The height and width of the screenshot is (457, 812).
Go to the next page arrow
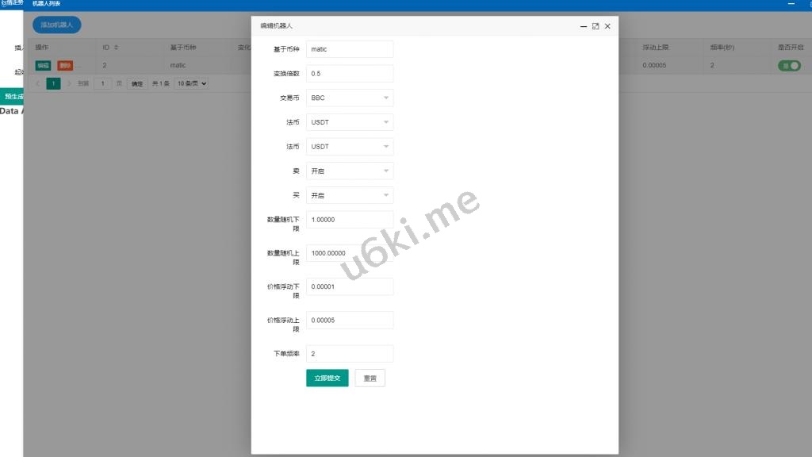pos(69,83)
